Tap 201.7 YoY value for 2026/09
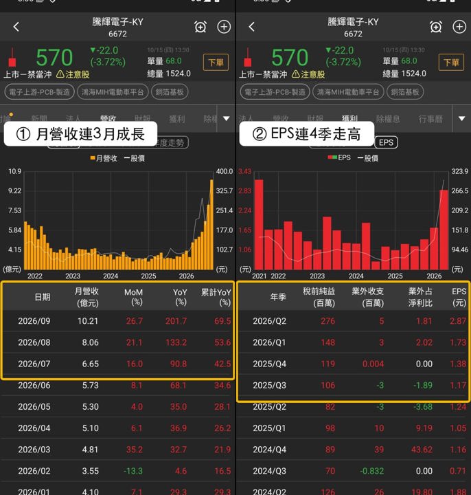Viewport: 471px width, 495px height. 176,321
